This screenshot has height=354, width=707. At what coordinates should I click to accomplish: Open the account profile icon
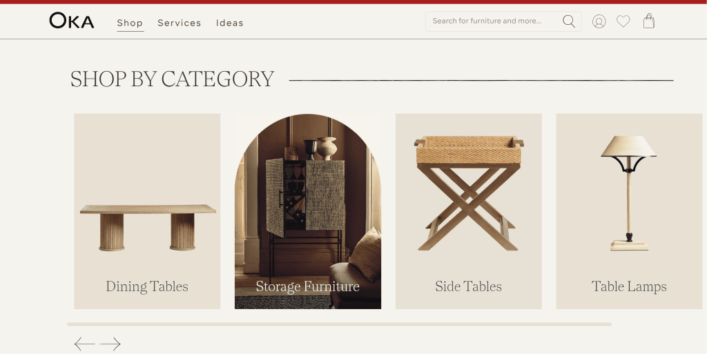tap(599, 21)
